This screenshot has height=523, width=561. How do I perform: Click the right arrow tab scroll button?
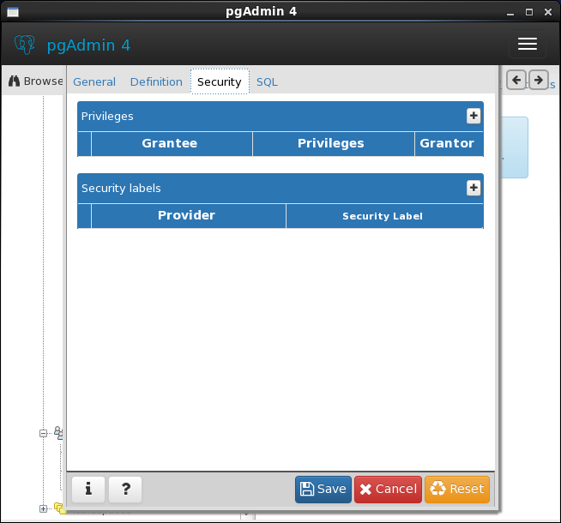[x=538, y=80]
